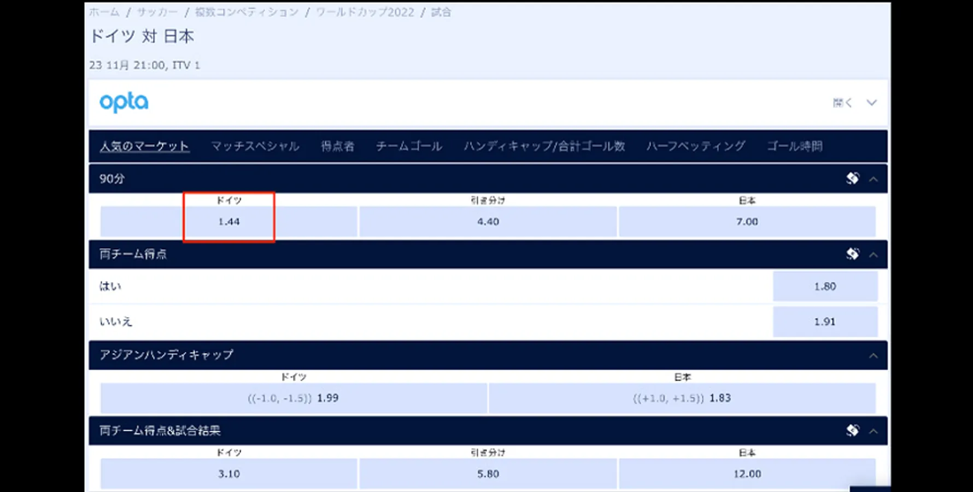
Task: Select 引き分け odds 4.40 in 90分
Action: (488, 221)
